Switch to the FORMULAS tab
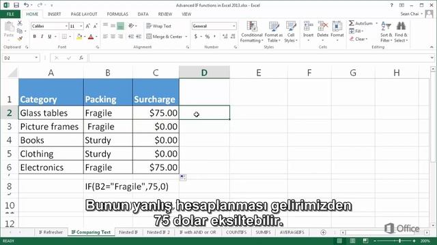The height and width of the screenshot is (245, 437). point(117,14)
